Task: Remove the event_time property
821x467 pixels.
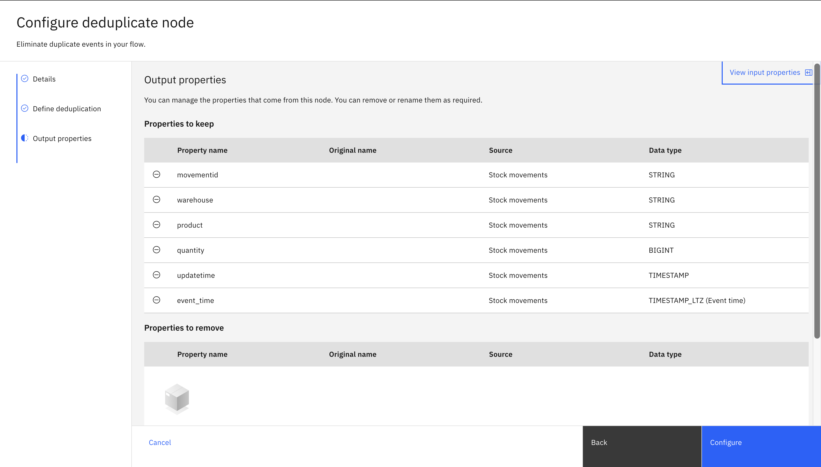Action: [x=157, y=300]
